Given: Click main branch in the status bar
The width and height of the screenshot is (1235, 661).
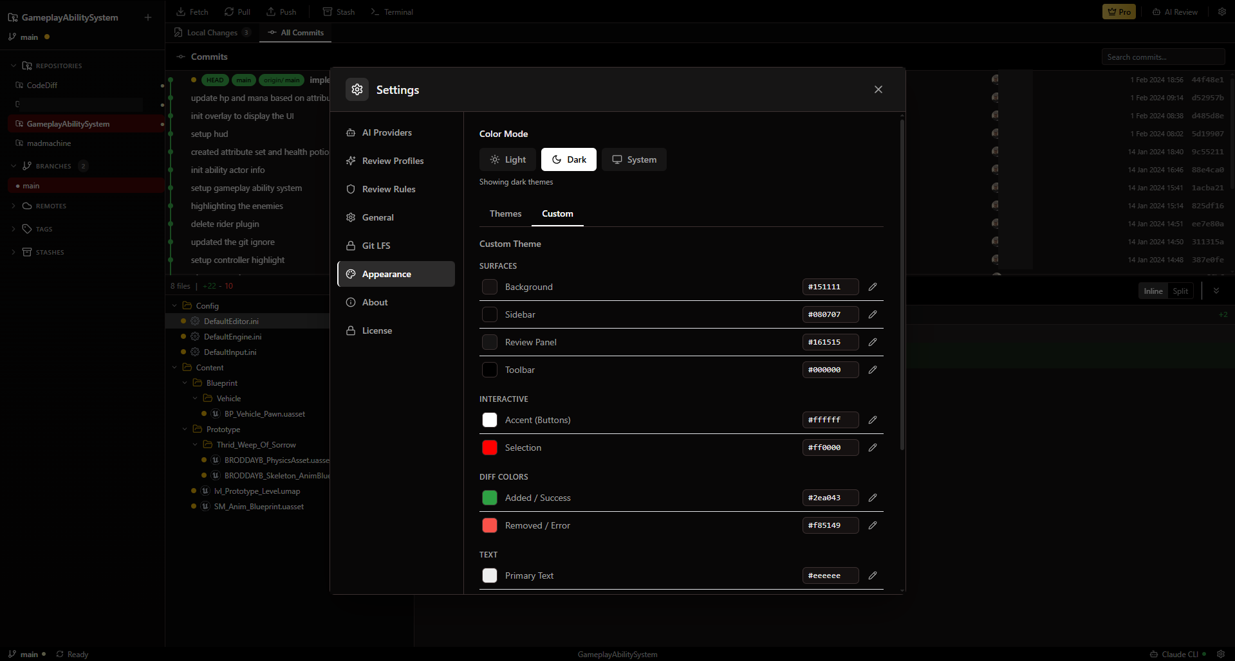Looking at the screenshot, I should coord(26,654).
